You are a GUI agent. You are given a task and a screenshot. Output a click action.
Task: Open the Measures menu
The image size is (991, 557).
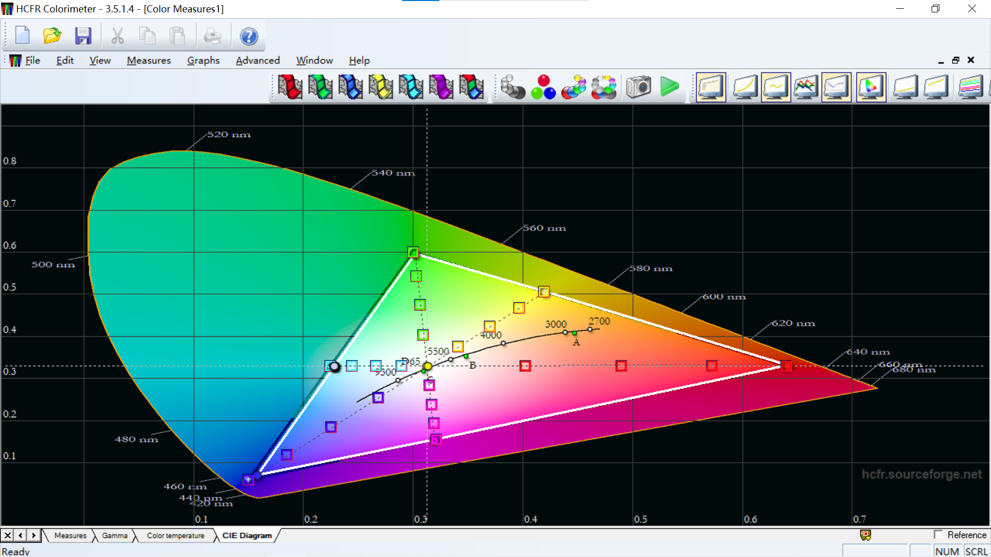pyautogui.click(x=149, y=60)
